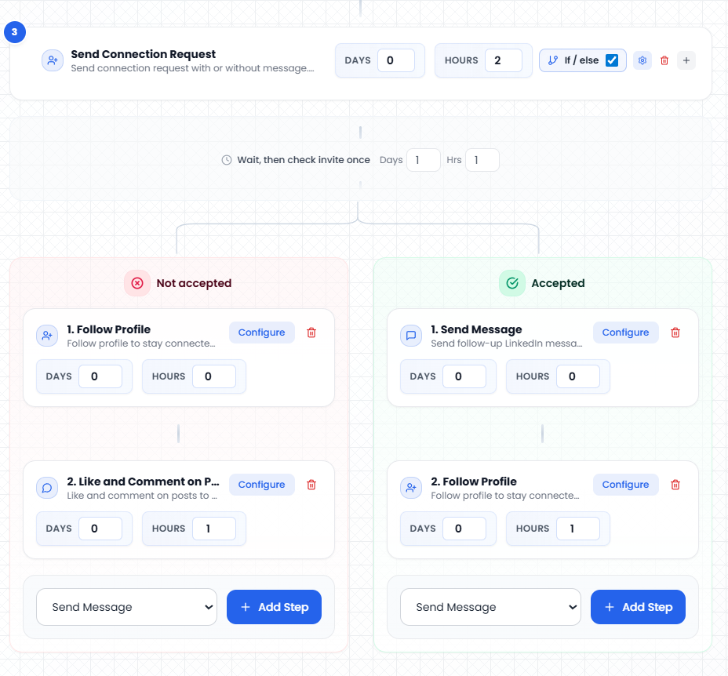Image resolution: width=728 pixels, height=676 pixels.
Task: Configure the Send Message follow-up step
Action: point(625,333)
